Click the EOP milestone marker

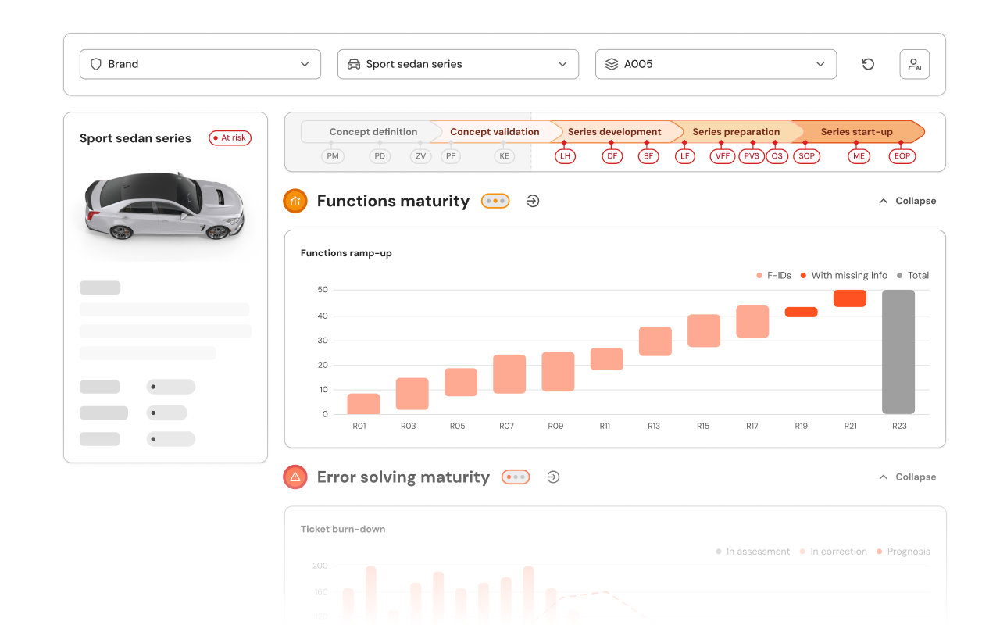(x=902, y=156)
